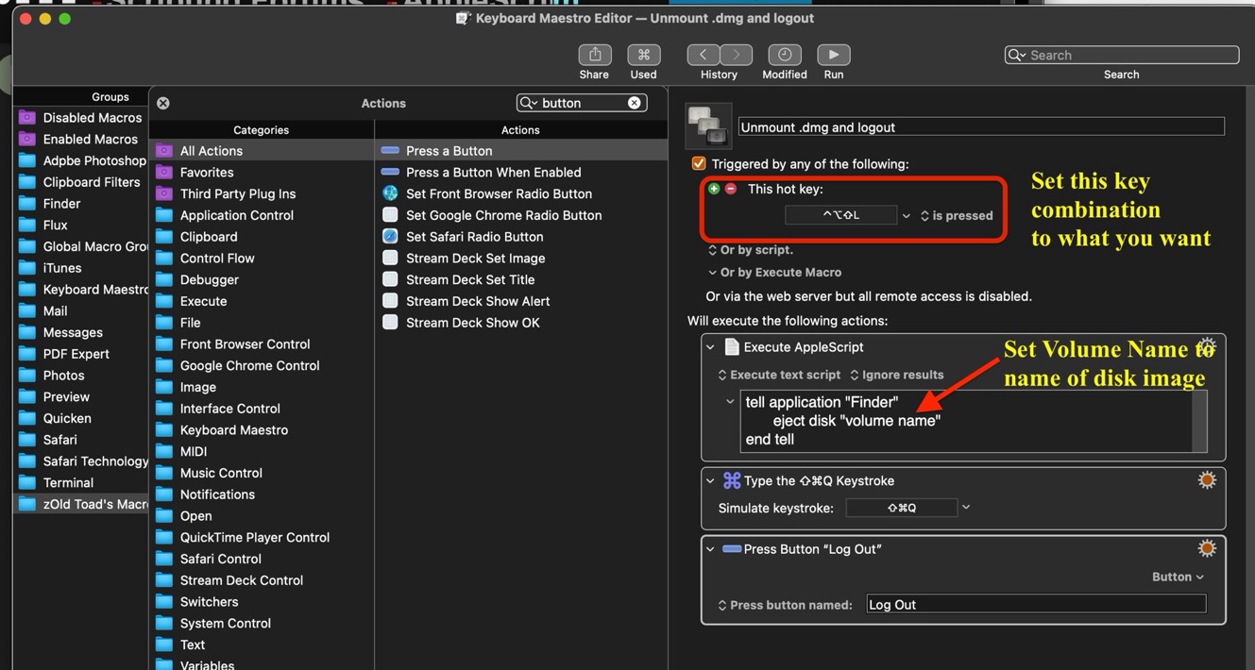The width and height of the screenshot is (1255, 670).
Task: Click the macro icon thumbnail
Action: point(707,126)
